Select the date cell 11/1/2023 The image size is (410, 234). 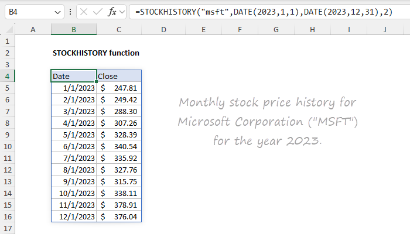[x=74, y=205]
